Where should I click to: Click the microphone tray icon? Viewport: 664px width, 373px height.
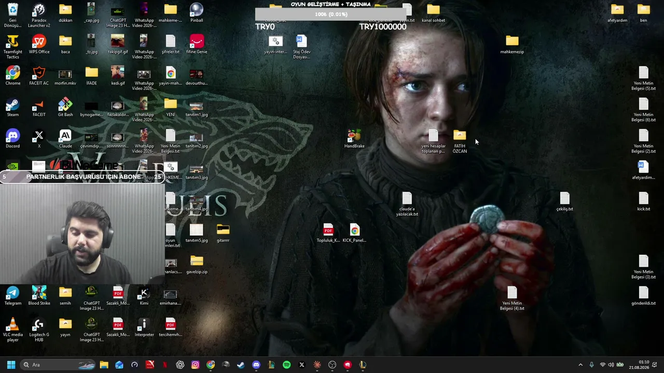click(591, 365)
